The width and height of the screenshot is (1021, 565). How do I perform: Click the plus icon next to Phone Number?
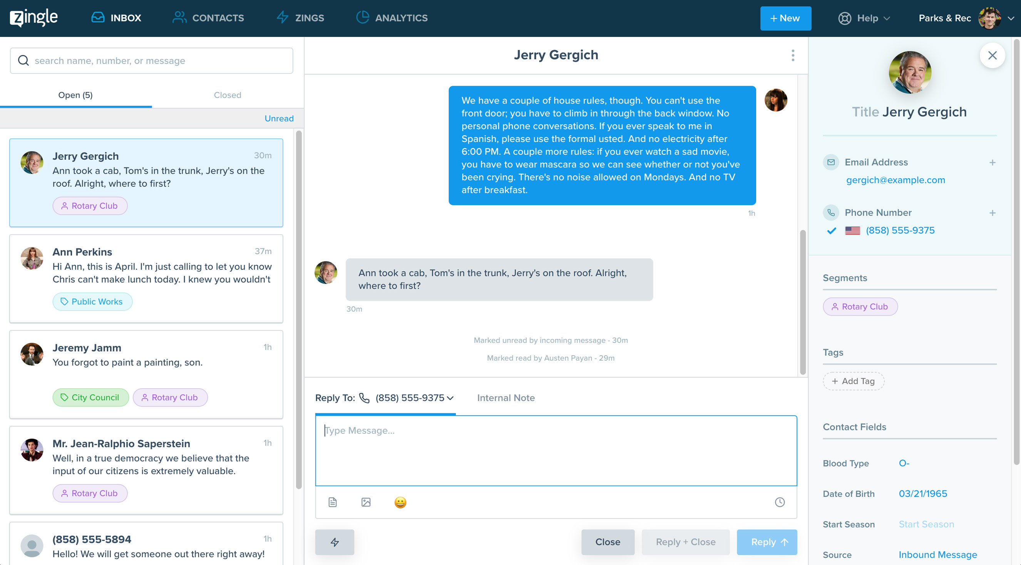click(x=992, y=213)
